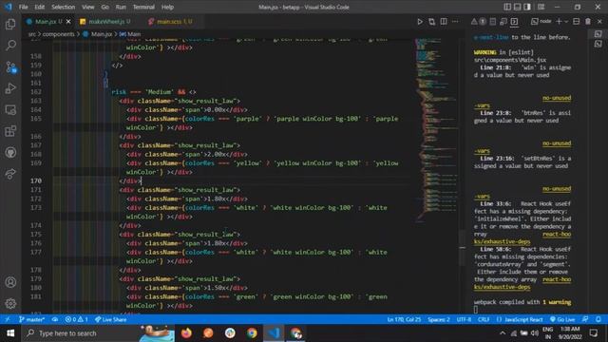Click Go Live in status bar
Screen dimensions: 608x342
pyautogui.click(x=562, y=319)
